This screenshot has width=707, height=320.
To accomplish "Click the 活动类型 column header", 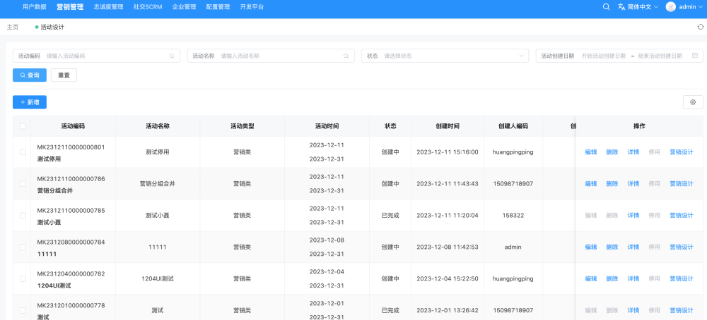I will click(242, 126).
